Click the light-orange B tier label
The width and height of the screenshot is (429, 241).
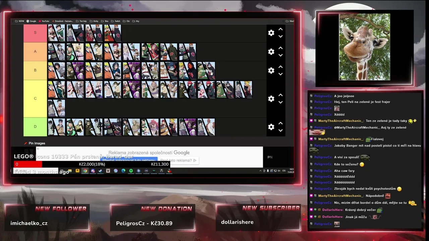(x=35, y=70)
